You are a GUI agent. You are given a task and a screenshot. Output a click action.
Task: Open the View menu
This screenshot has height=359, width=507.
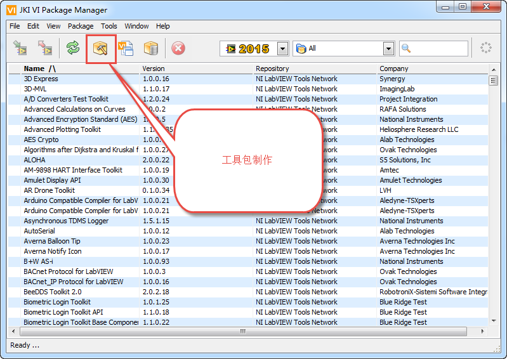point(53,26)
